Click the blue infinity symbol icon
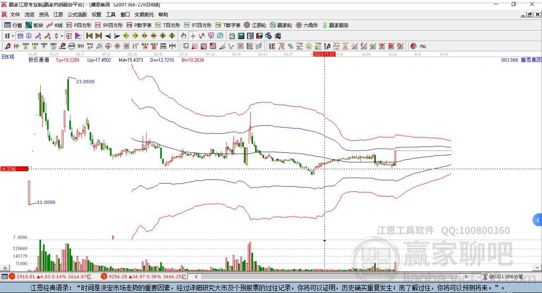This screenshot has height=293, width=542. [423, 47]
